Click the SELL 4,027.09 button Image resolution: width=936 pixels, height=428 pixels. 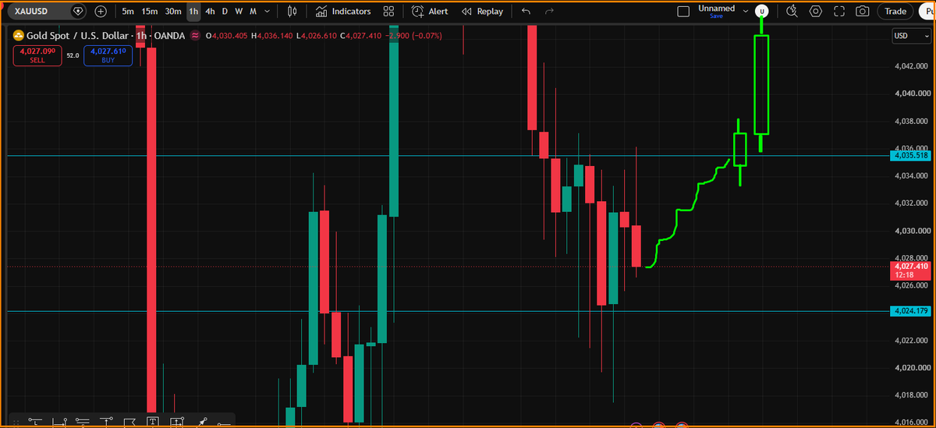(37, 55)
